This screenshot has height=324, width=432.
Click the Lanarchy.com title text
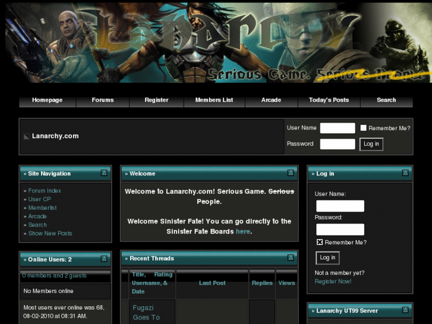[x=55, y=136]
